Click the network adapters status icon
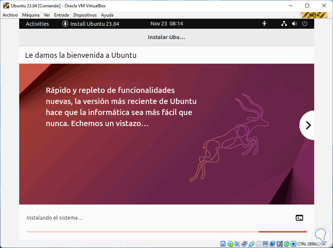333x248 pixels. coord(244,244)
